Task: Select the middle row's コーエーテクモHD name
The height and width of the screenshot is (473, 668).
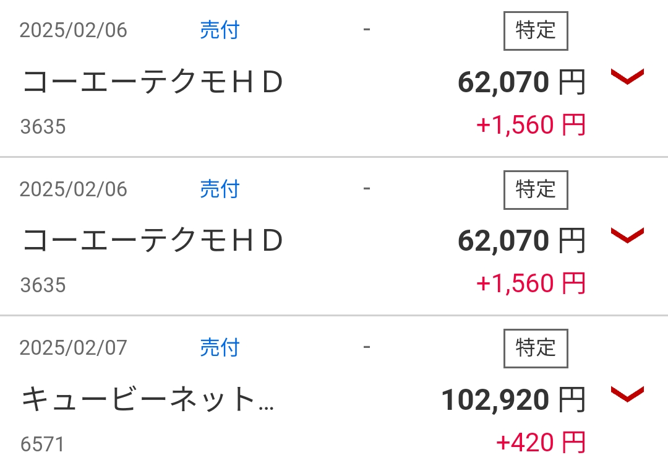Action: tap(152, 241)
